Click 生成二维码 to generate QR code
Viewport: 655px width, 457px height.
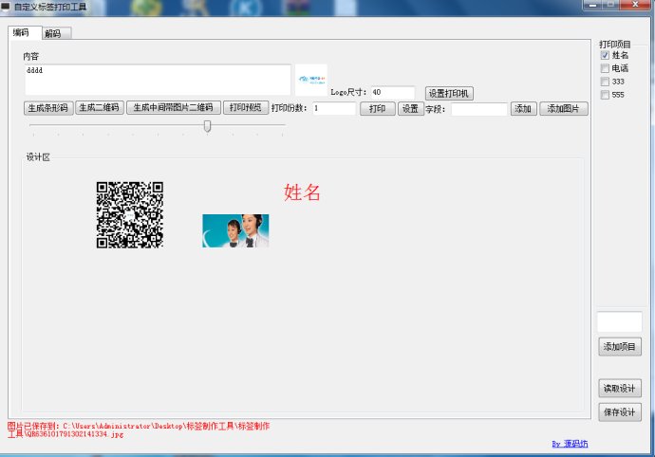click(99, 108)
